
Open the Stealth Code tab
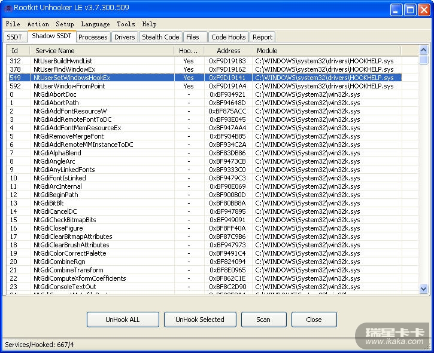click(x=160, y=37)
